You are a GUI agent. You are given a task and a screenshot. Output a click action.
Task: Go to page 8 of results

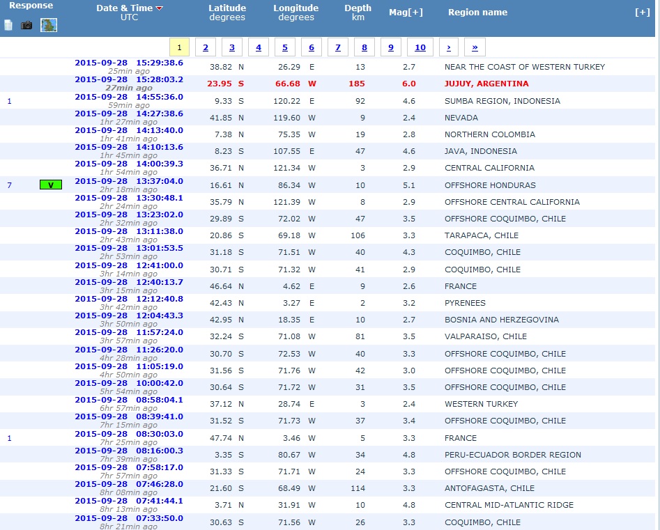tap(364, 47)
